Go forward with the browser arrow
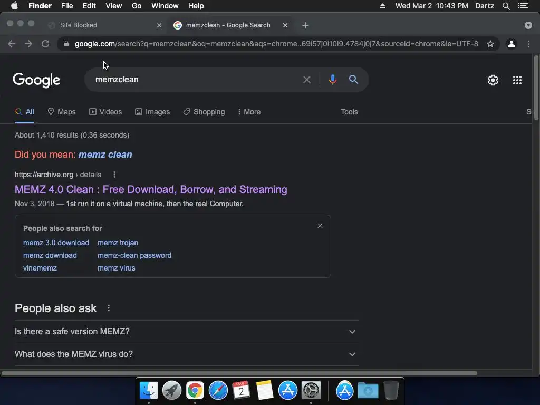 (28, 44)
